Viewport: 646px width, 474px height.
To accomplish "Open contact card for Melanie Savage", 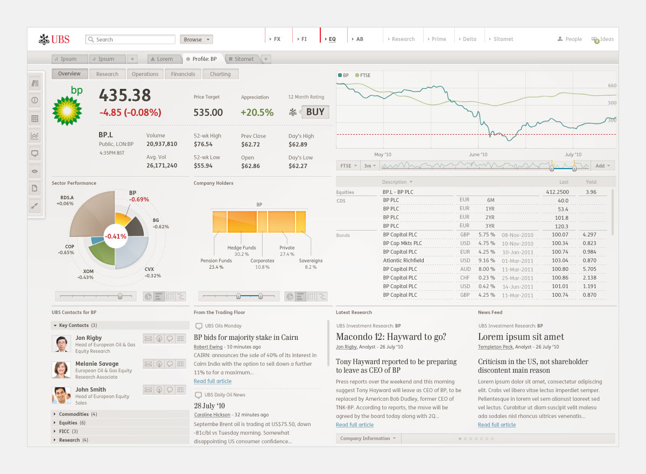I will [180, 364].
